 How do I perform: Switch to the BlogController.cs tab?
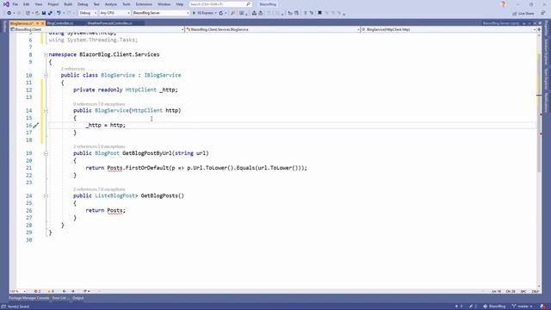60,23
